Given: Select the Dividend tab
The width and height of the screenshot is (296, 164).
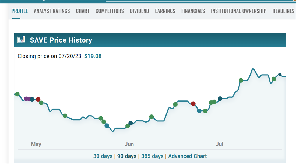Looking at the screenshot, I should [x=139, y=11].
